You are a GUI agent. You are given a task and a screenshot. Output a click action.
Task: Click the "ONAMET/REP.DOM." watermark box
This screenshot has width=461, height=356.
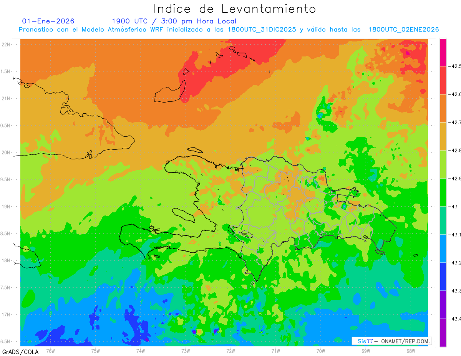click(391, 341)
